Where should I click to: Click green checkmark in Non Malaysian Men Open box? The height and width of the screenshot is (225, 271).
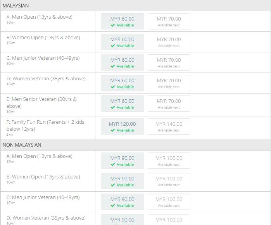tap(113, 164)
